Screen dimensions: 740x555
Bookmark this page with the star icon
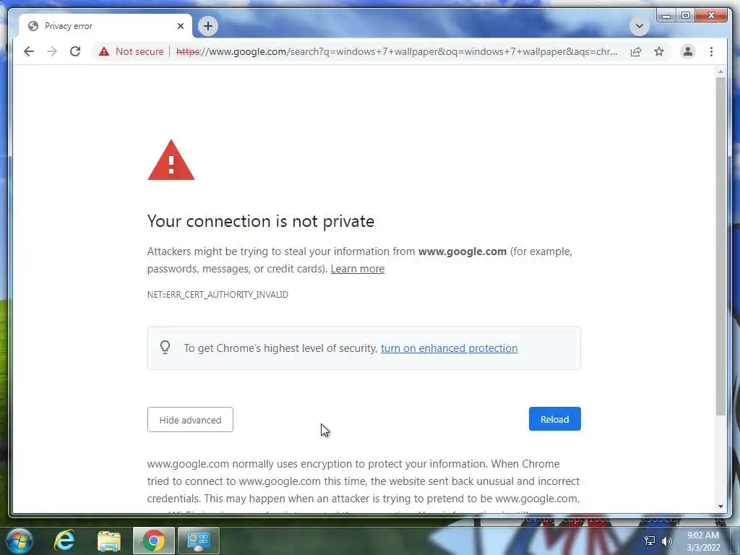coord(659,51)
